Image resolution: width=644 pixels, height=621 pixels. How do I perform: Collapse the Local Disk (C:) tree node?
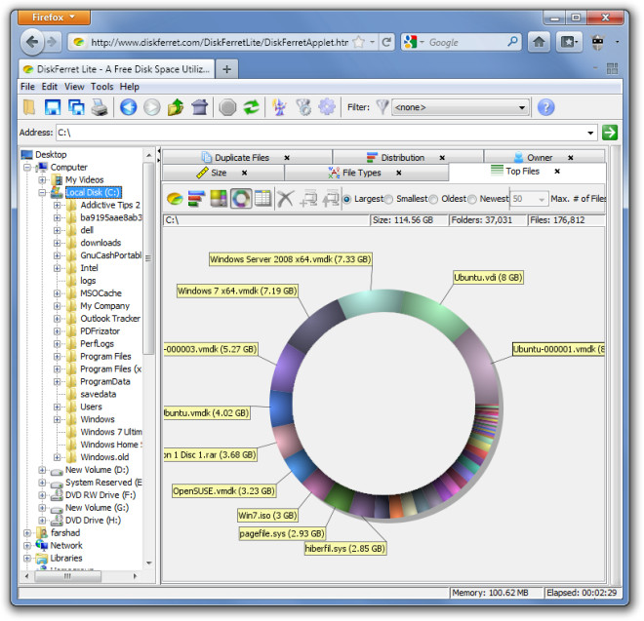click(x=42, y=192)
